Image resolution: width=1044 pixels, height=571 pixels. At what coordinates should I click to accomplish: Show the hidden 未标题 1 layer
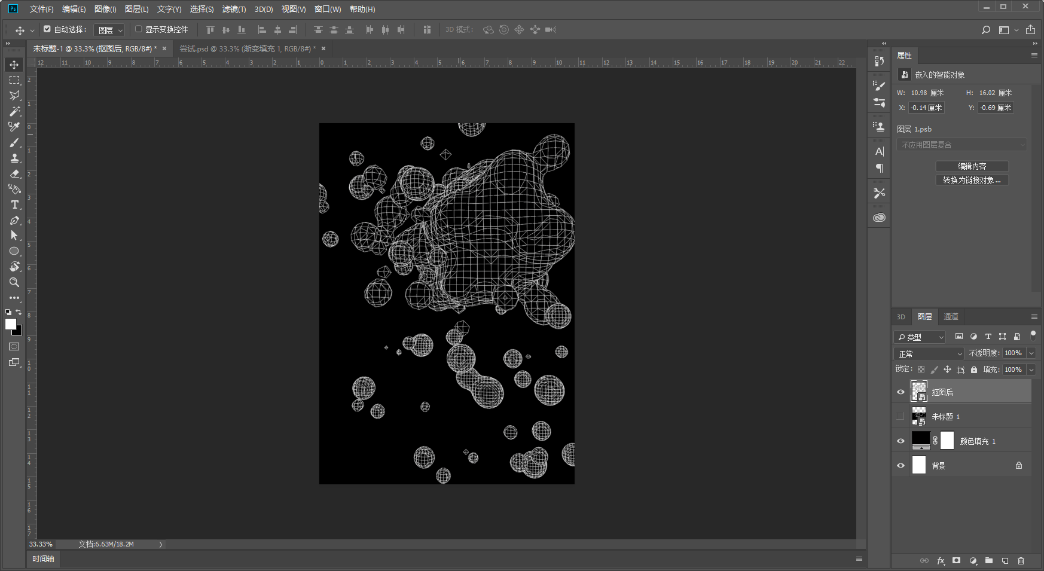point(900,416)
